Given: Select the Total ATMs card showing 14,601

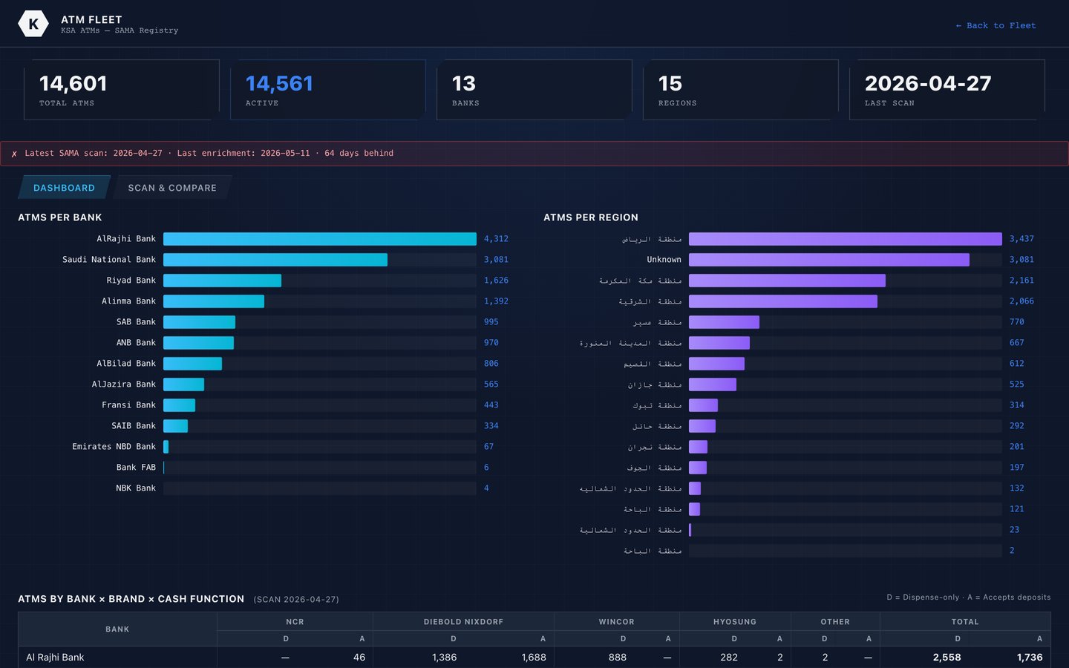Looking at the screenshot, I should click(x=122, y=90).
